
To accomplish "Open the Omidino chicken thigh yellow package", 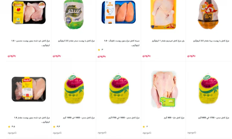I will (x=163, y=14).
